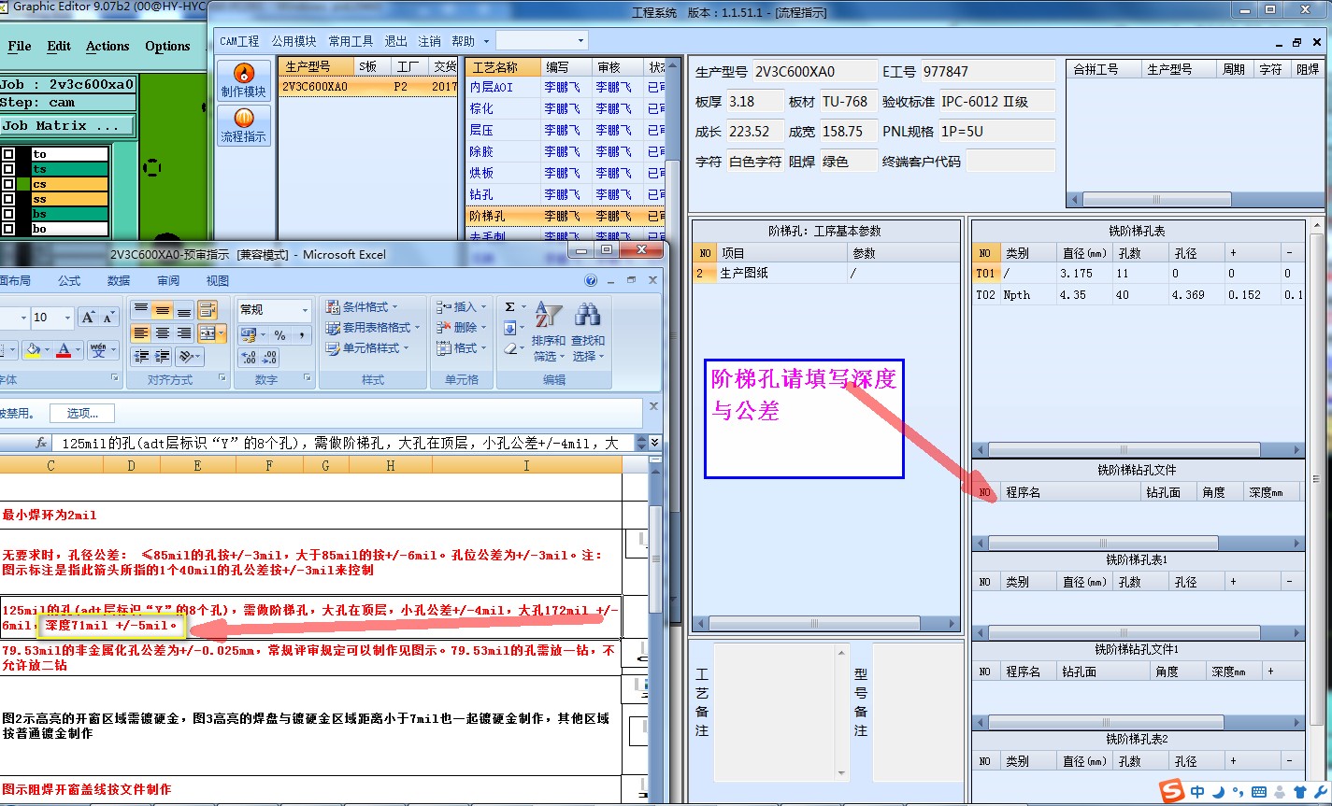Apply top vertical alignment in Excel
Viewport: 1332px width, 806px height.
pyautogui.click(x=141, y=309)
